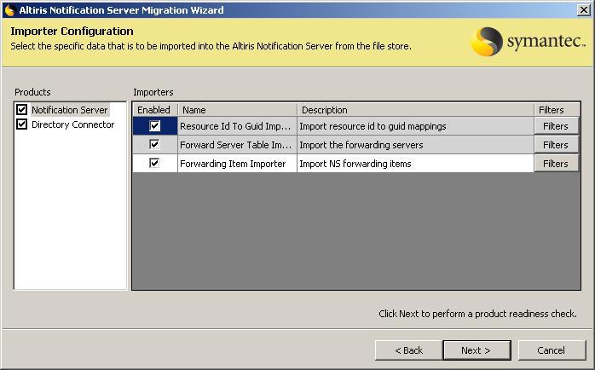Click the Description column header
The height and width of the screenshot is (370, 595).
[415, 110]
